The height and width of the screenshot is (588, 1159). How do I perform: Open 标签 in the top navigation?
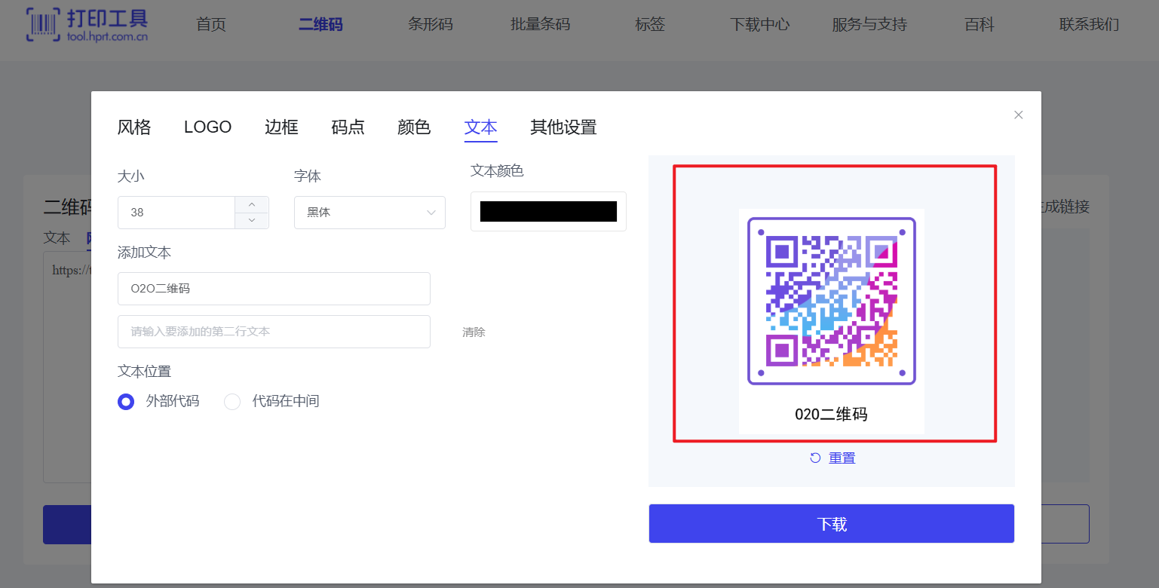pyautogui.click(x=650, y=24)
